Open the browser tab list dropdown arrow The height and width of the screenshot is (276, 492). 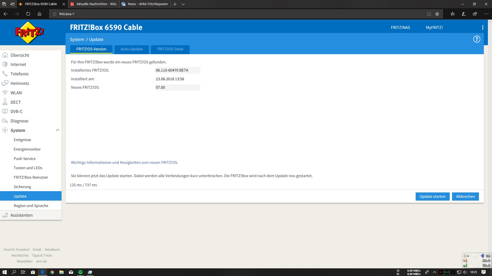183,4
